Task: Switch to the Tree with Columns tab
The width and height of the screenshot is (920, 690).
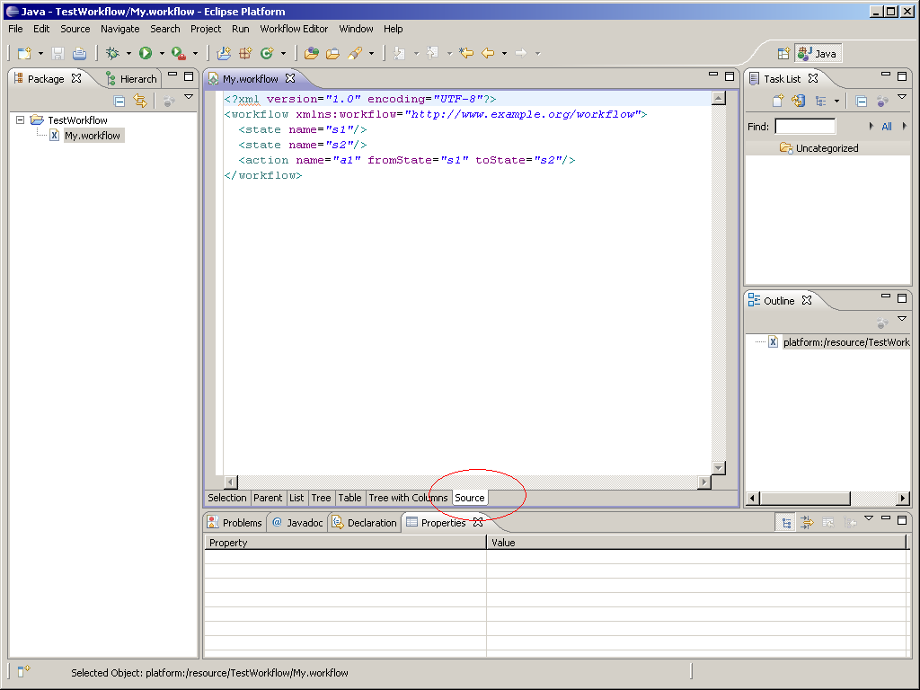Action: pos(408,498)
